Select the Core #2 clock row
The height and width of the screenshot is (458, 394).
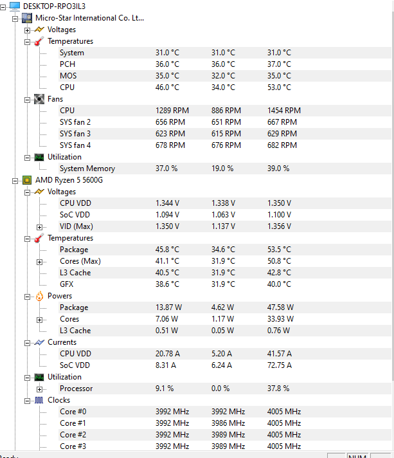pyautogui.click(x=225, y=435)
